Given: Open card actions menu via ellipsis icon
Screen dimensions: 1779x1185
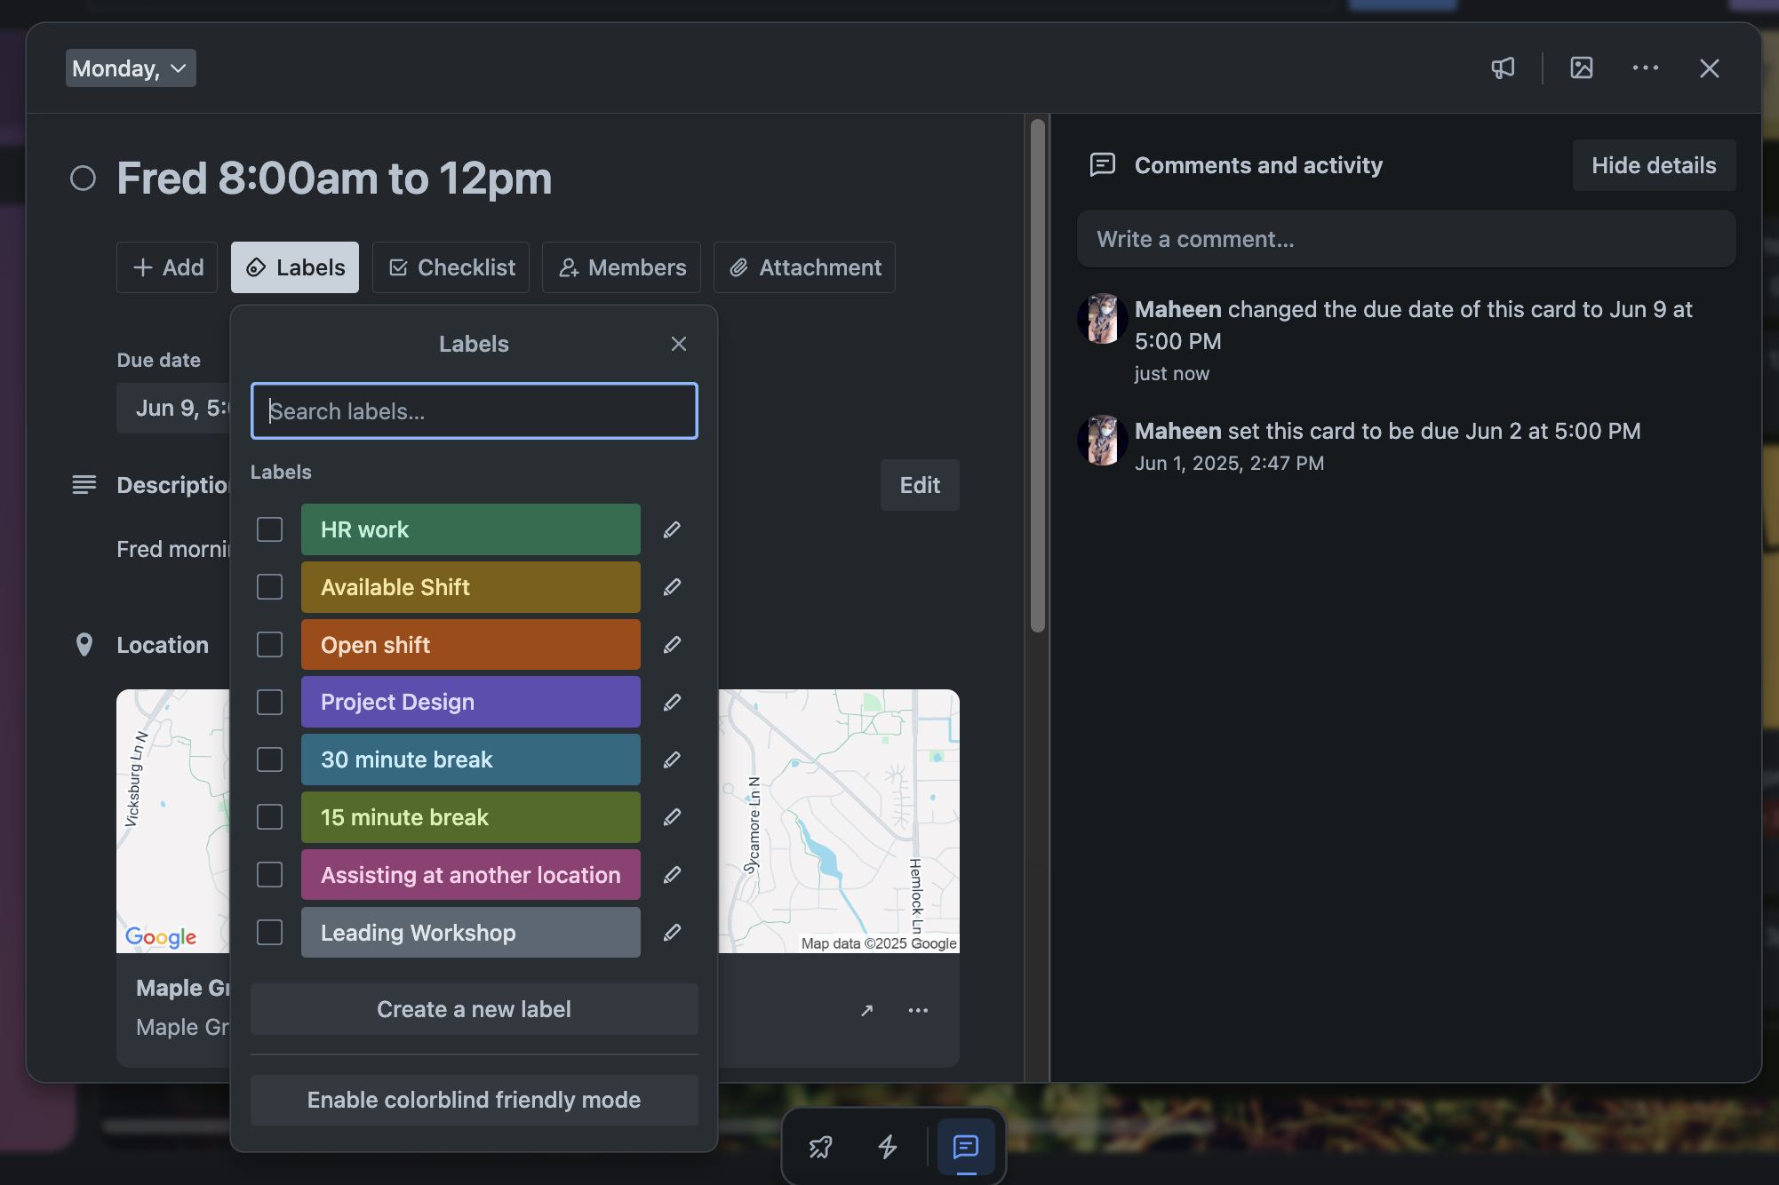Looking at the screenshot, I should point(1645,68).
